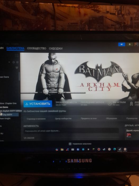Click the activity input Расскажите об этой игре друзьям
139x186 pixels.
[71, 131]
